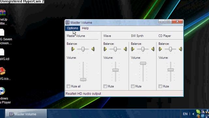Mute the CD Player channel
The width and height of the screenshot is (209, 118).
[x=160, y=86]
